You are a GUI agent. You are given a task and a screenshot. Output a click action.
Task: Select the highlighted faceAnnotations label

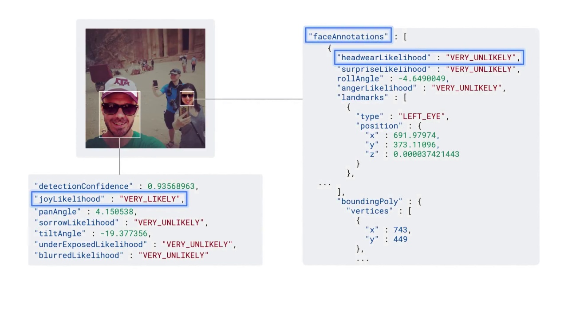coord(348,36)
